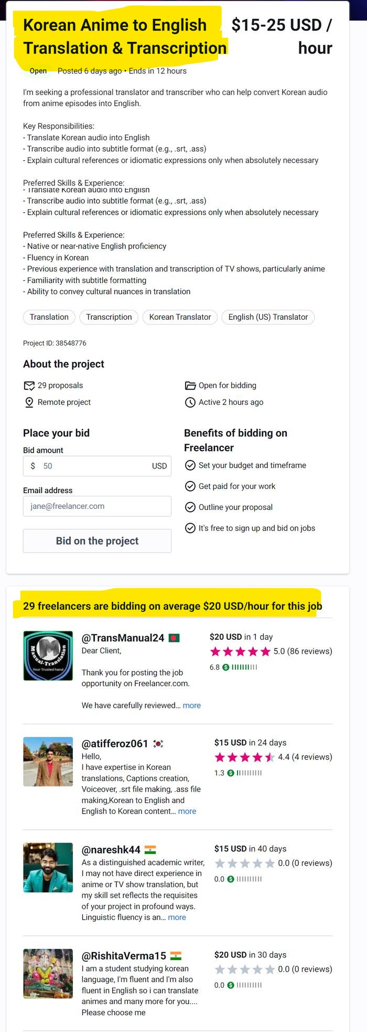Open the @RishitaVerma15 profile link
This screenshot has width=367, height=1032.
pyautogui.click(x=124, y=956)
